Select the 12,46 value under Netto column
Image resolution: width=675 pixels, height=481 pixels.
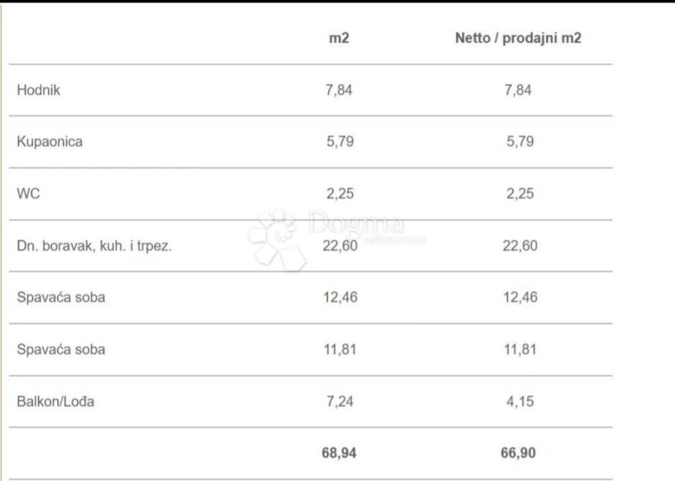(x=518, y=298)
